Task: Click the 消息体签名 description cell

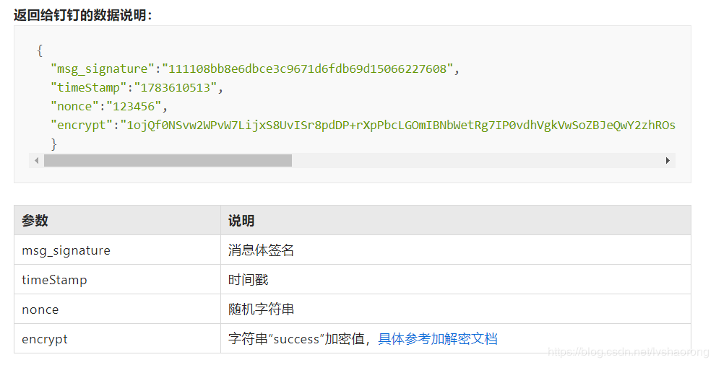Action: pyautogui.click(x=456, y=250)
